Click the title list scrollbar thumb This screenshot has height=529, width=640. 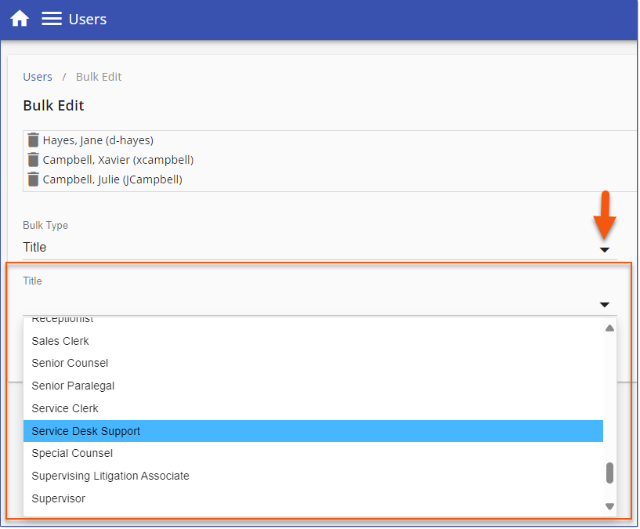tap(609, 473)
